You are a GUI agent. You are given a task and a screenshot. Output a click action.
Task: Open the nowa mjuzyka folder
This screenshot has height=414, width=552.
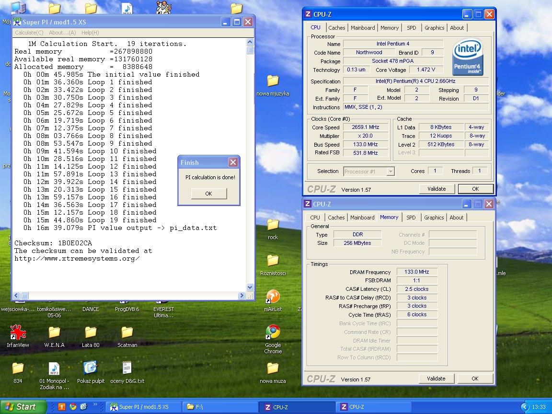click(273, 80)
